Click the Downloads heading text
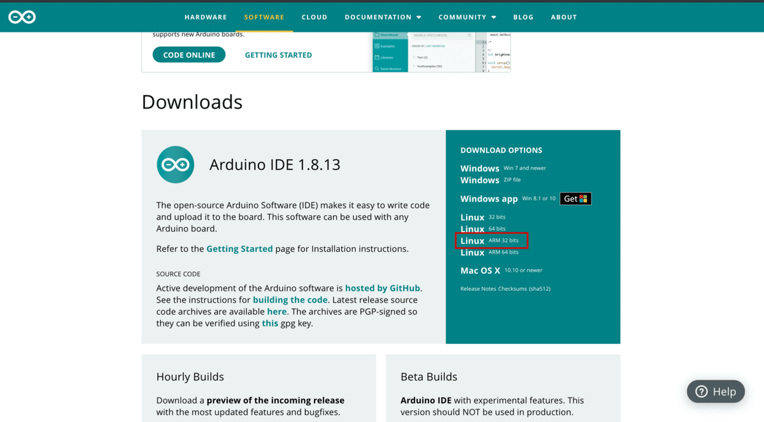 pos(192,102)
